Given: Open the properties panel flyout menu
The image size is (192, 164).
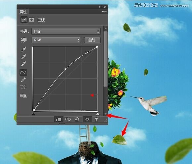Looking at the screenshot, I should [x=104, y=12].
